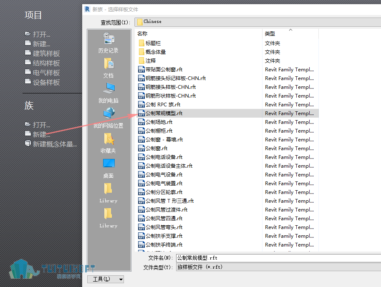Select file 公制电话设备主体.rft

pos(165,166)
